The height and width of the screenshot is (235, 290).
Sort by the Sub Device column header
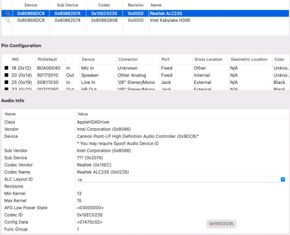[67, 5]
